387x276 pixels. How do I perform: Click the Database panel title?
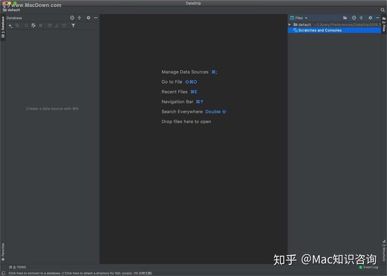(x=14, y=18)
